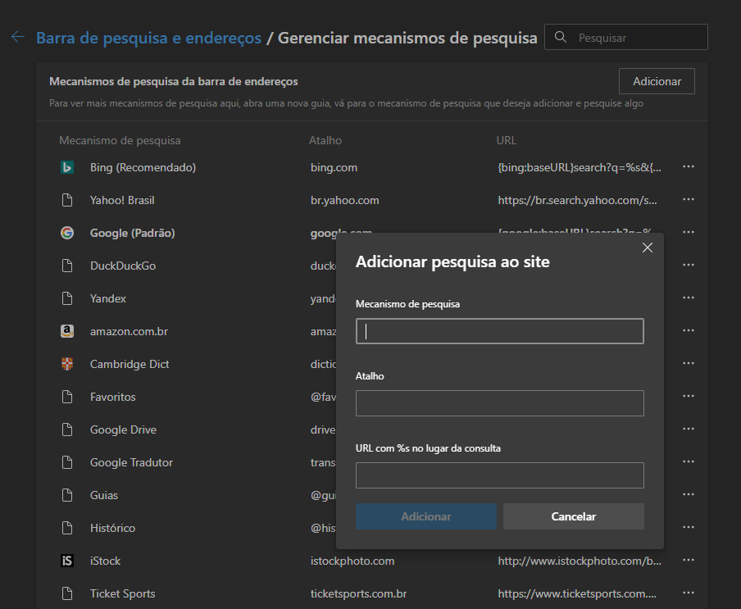Click the ticketsports.com.br shortcut text
The image size is (741, 609).
coord(358,594)
